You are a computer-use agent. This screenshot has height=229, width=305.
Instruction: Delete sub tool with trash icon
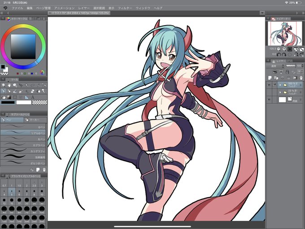pyautogui.click(x=44, y=170)
